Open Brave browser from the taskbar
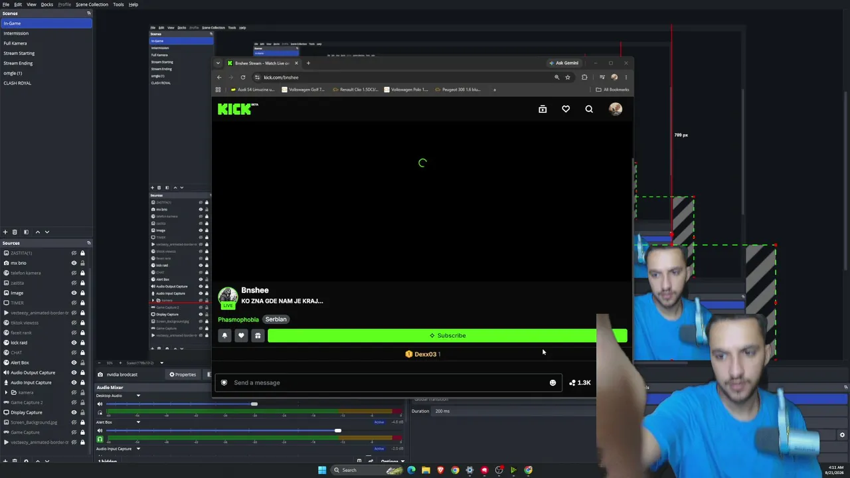The image size is (850, 478). [x=440, y=470]
